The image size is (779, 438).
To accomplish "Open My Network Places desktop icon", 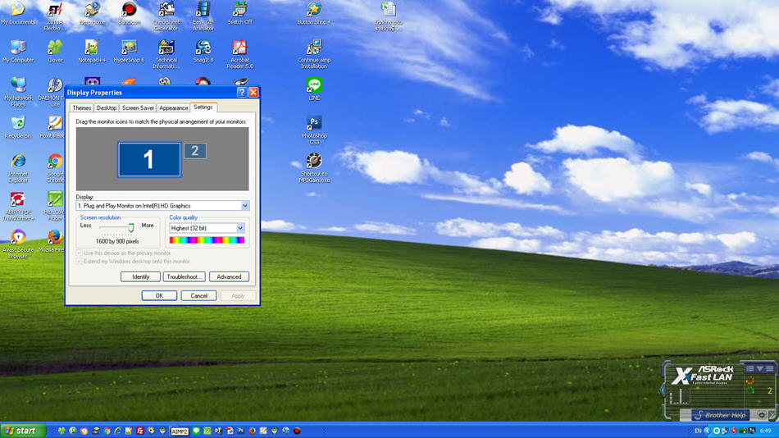I will [x=18, y=93].
